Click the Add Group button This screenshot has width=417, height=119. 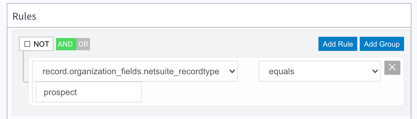382,44
